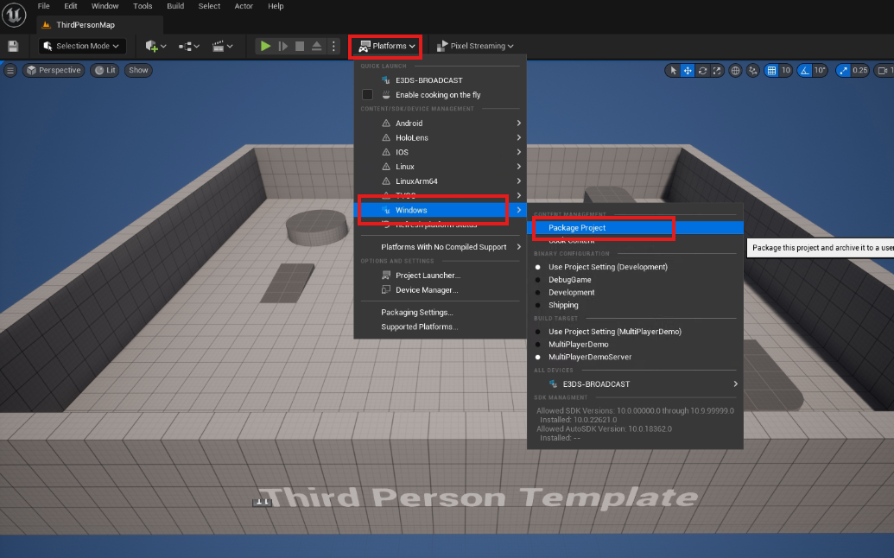Image resolution: width=894 pixels, height=558 pixels.
Task: Toggle the world coordinate system globe icon
Action: click(736, 71)
